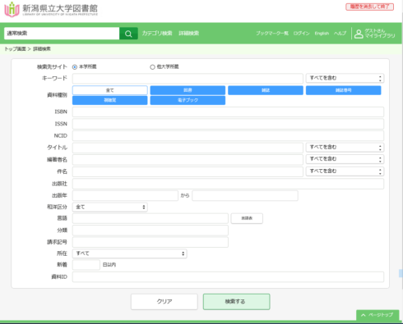Select the 他大学所蔵 radio button
403x324 pixels.
(x=152, y=67)
